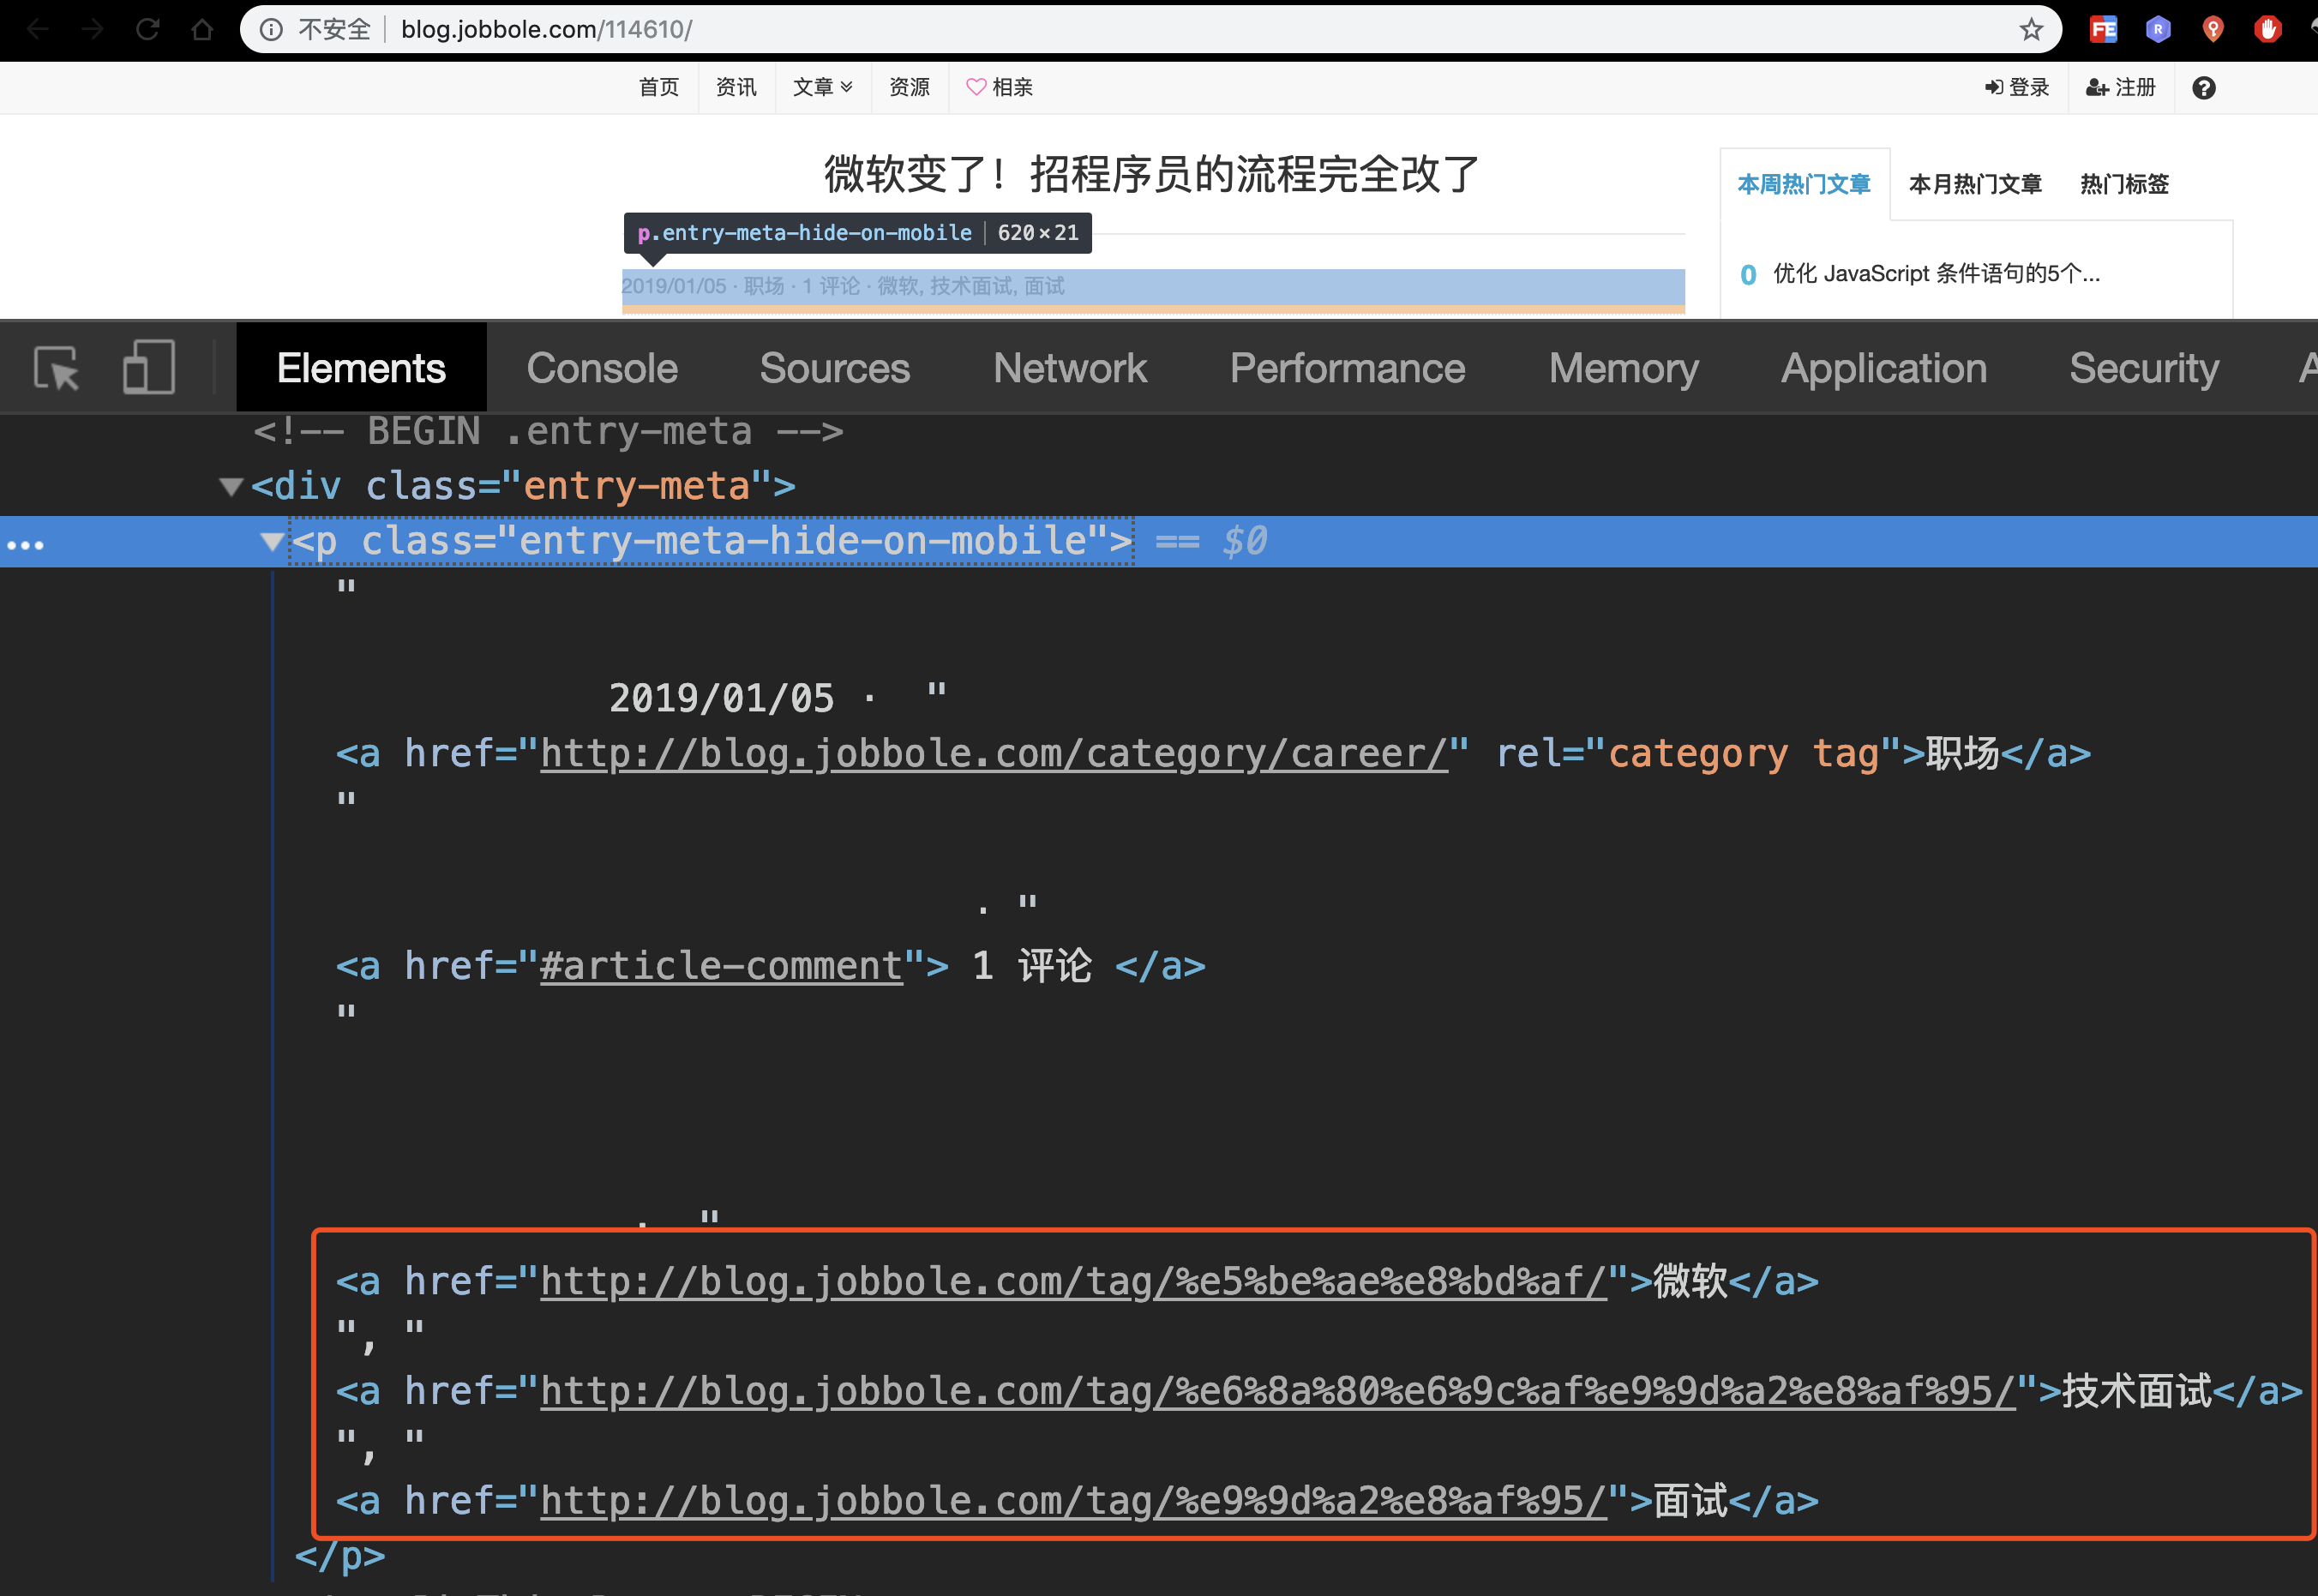Open the 资源 navigation item

(909, 88)
